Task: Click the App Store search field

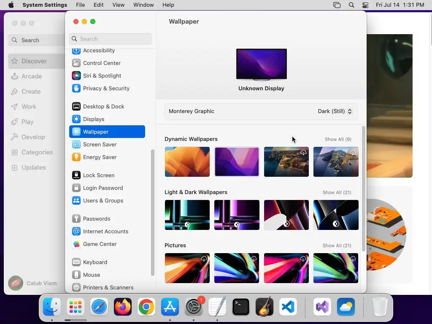Action: [36, 40]
